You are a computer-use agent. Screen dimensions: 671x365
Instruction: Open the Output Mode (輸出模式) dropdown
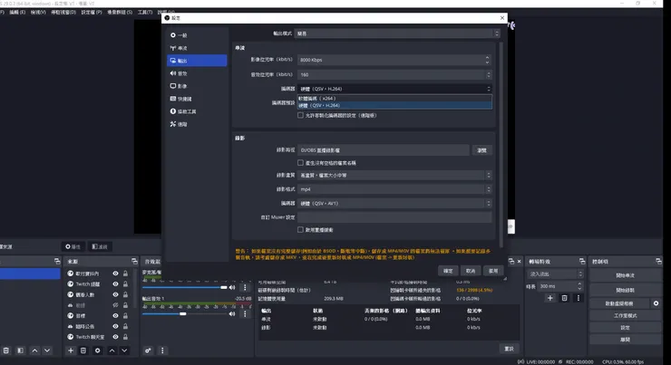point(397,34)
